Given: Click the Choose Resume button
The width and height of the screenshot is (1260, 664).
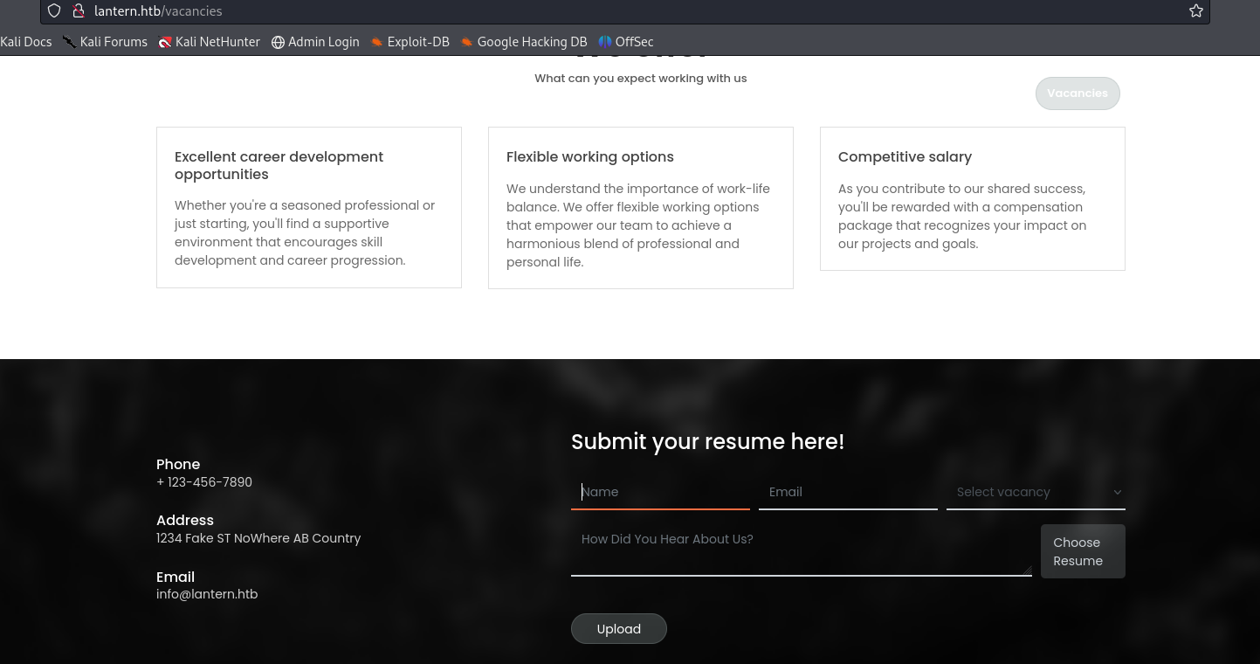Looking at the screenshot, I should pos(1083,551).
